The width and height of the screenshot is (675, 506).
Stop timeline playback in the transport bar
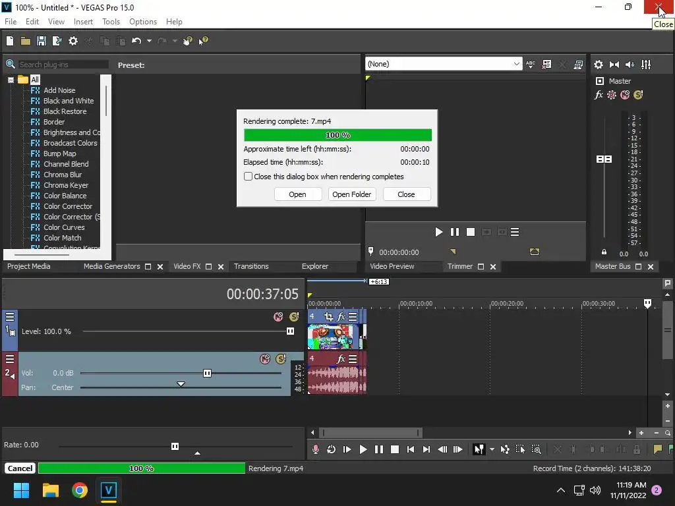click(x=394, y=449)
